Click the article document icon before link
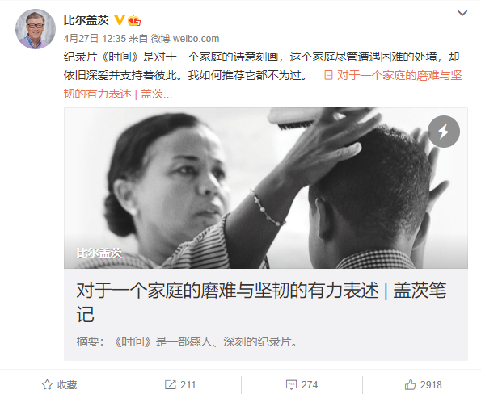Image resolution: width=481 pixels, height=398 pixels. click(x=328, y=75)
